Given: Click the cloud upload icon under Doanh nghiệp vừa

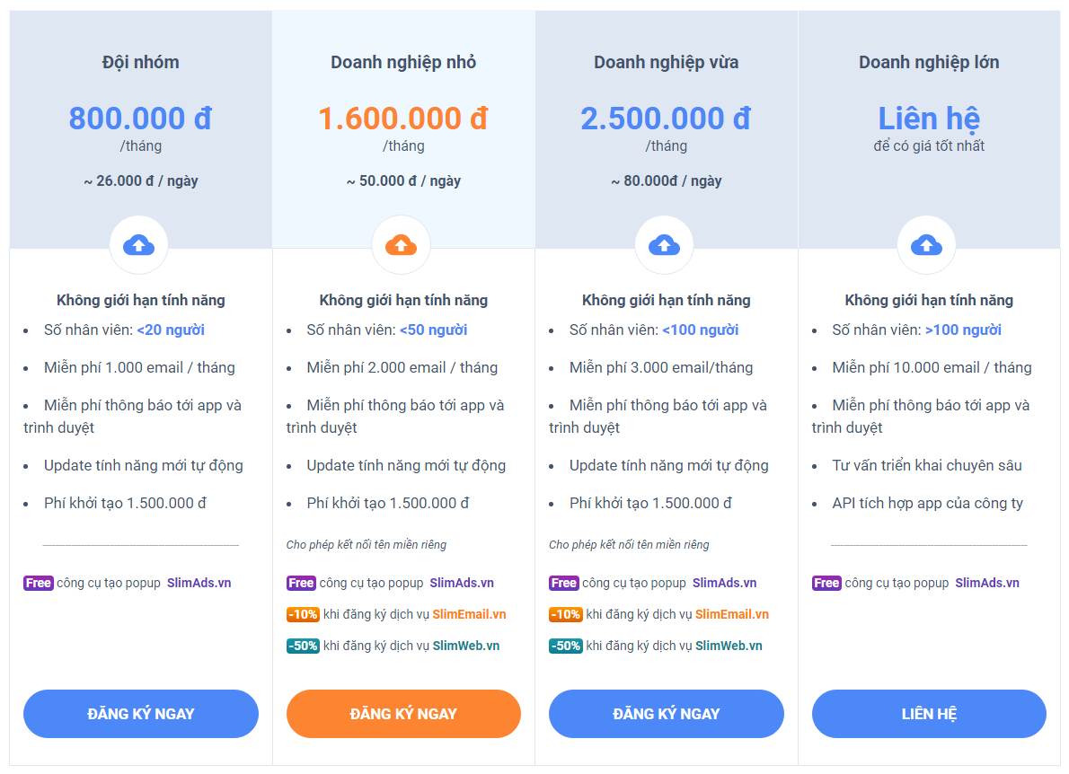Looking at the screenshot, I should click(x=664, y=244).
